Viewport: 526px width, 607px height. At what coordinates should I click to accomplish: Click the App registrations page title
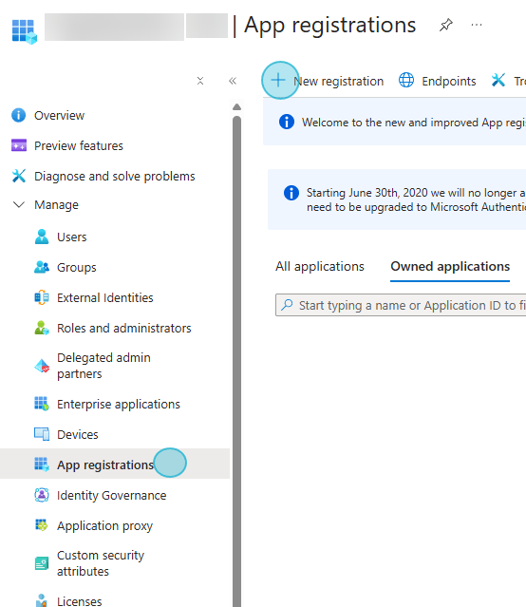(329, 25)
